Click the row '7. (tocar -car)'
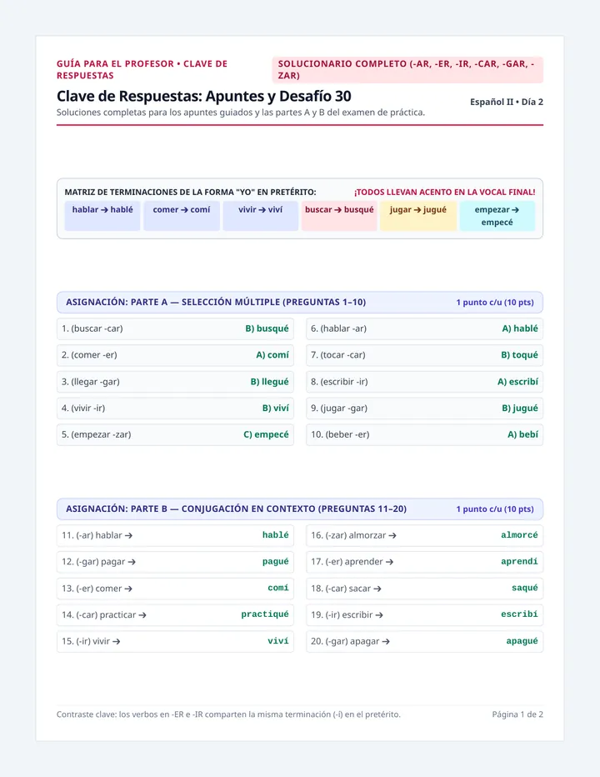 coord(425,355)
